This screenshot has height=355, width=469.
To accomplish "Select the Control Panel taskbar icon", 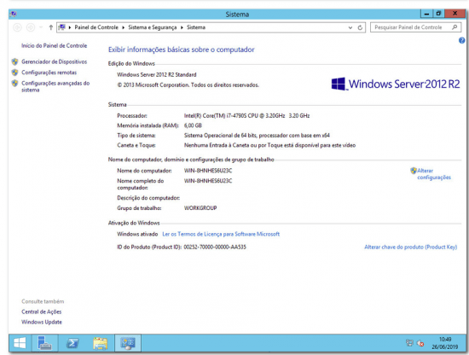I will [128, 343].
